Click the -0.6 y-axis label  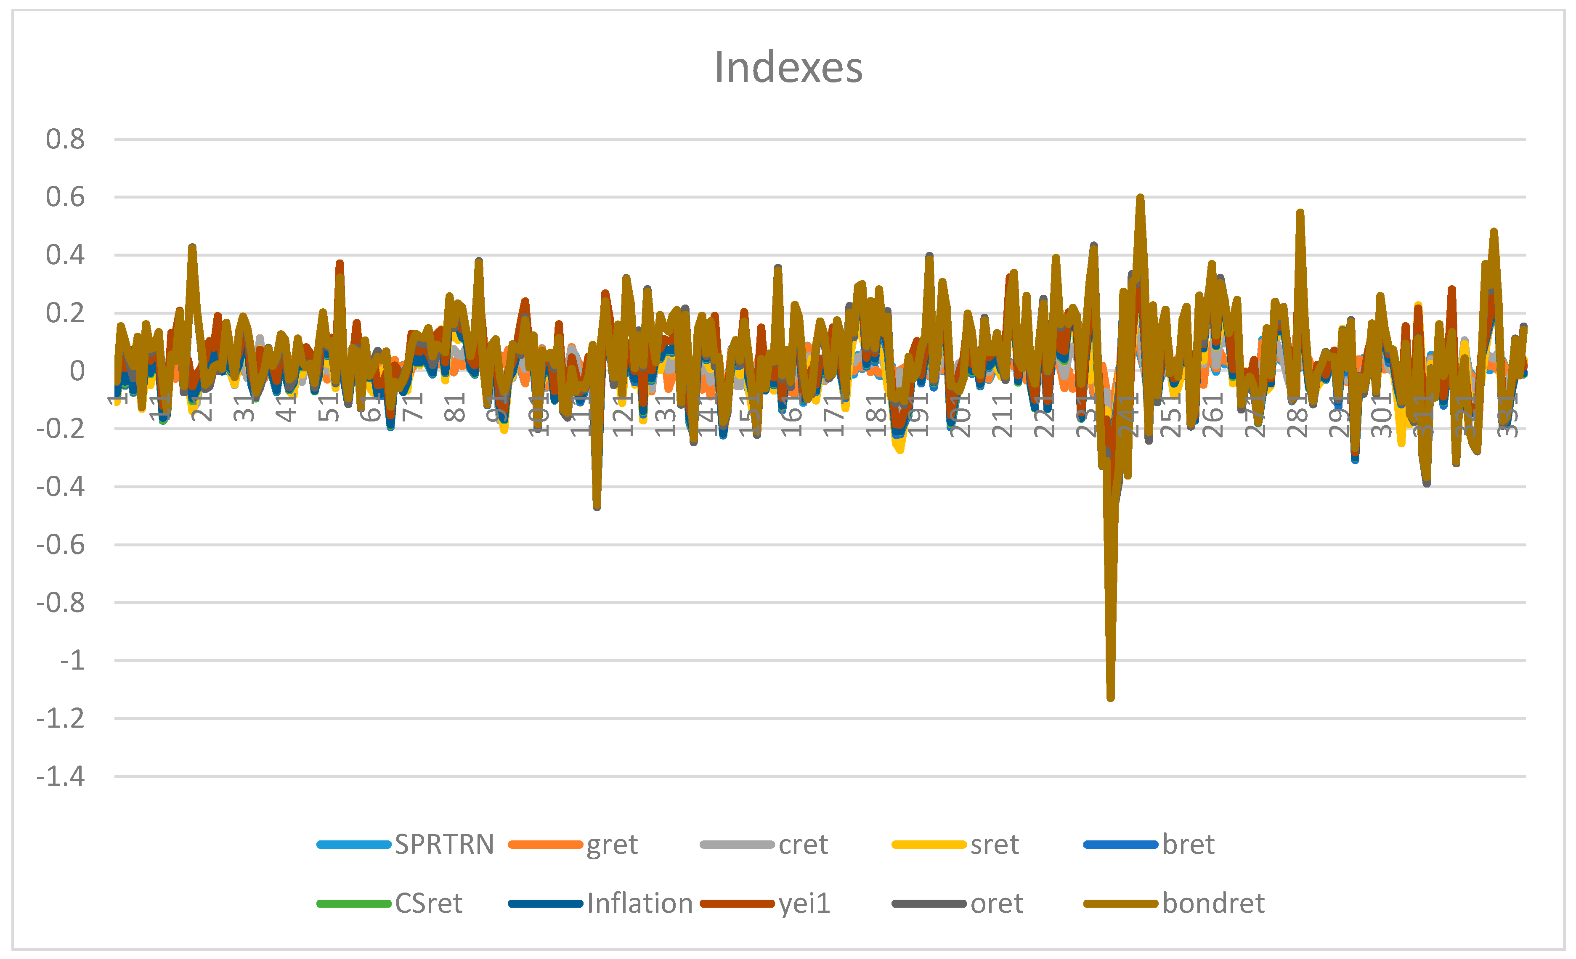61,545
